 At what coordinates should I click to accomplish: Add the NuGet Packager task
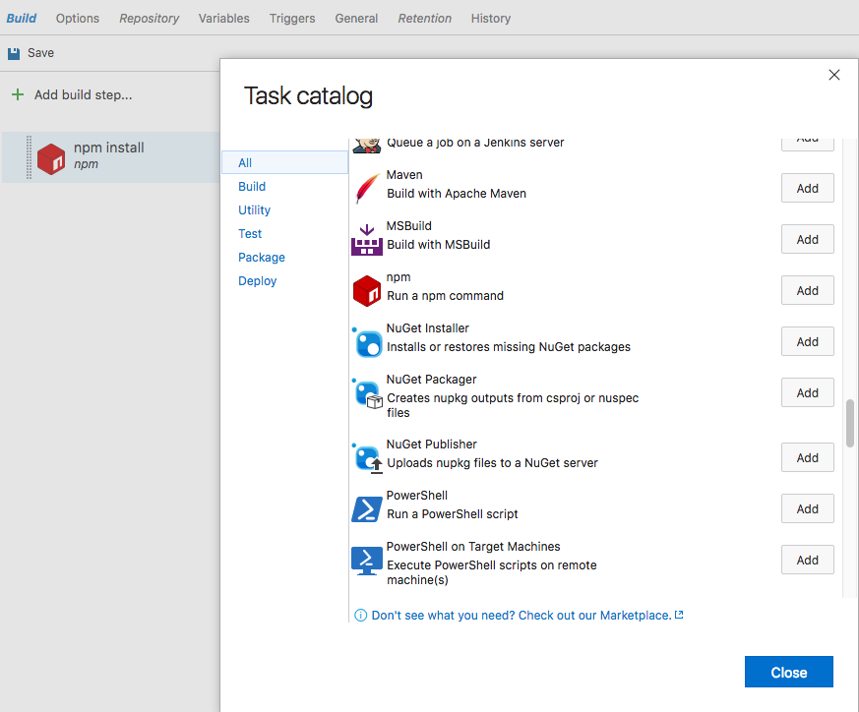coord(808,392)
